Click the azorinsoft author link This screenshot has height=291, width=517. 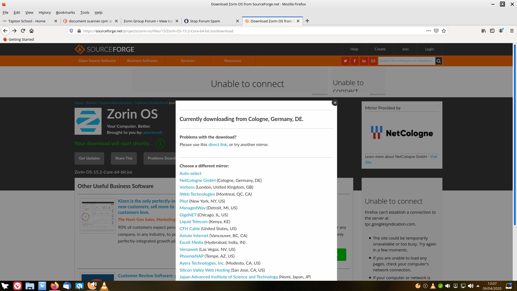(153, 133)
